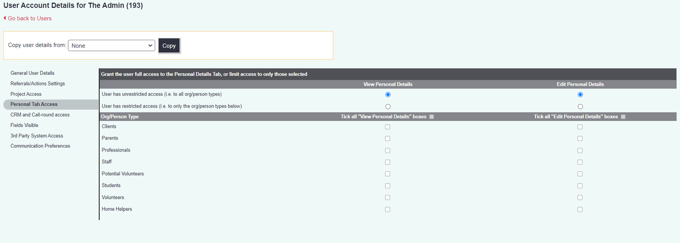Open General User Details section
The height and width of the screenshot is (243, 680).
[x=32, y=73]
